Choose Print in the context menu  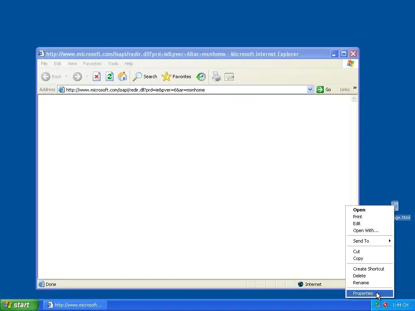point(370,217)
